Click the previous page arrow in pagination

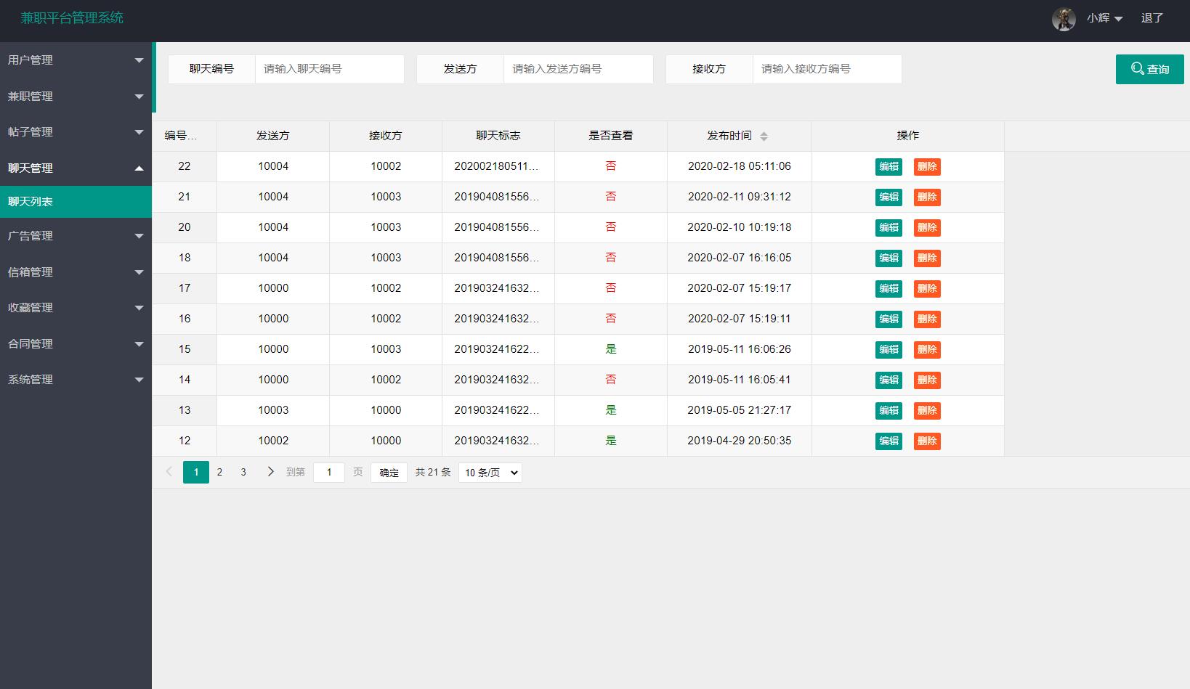pyautogui.click(x=169, y=472)
